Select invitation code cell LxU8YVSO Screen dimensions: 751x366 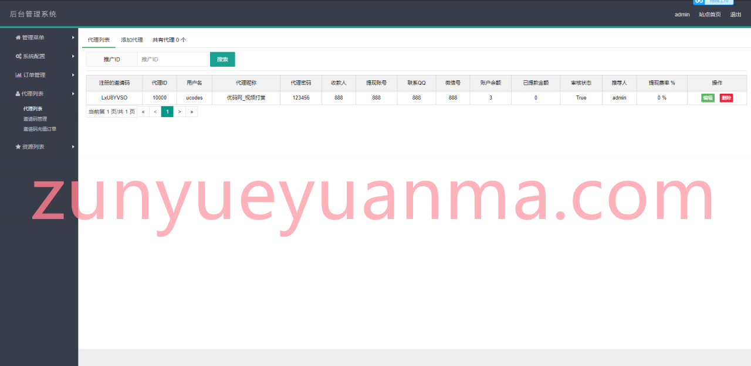[x=114, y=98]
